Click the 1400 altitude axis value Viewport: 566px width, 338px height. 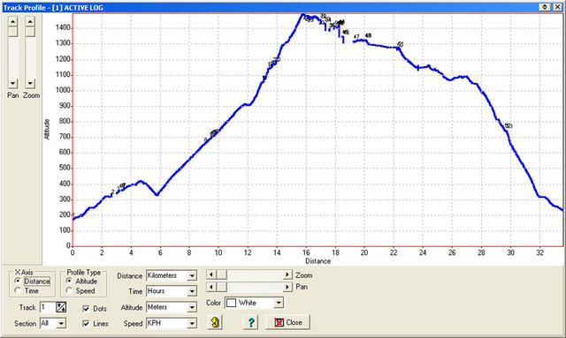tap(63, 27)
